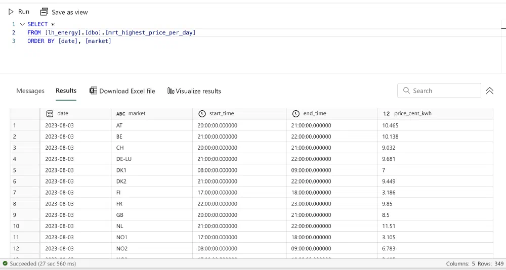Click price cell 7 in DK1 row
Screen dimensions: 506x270
point(435,170)
